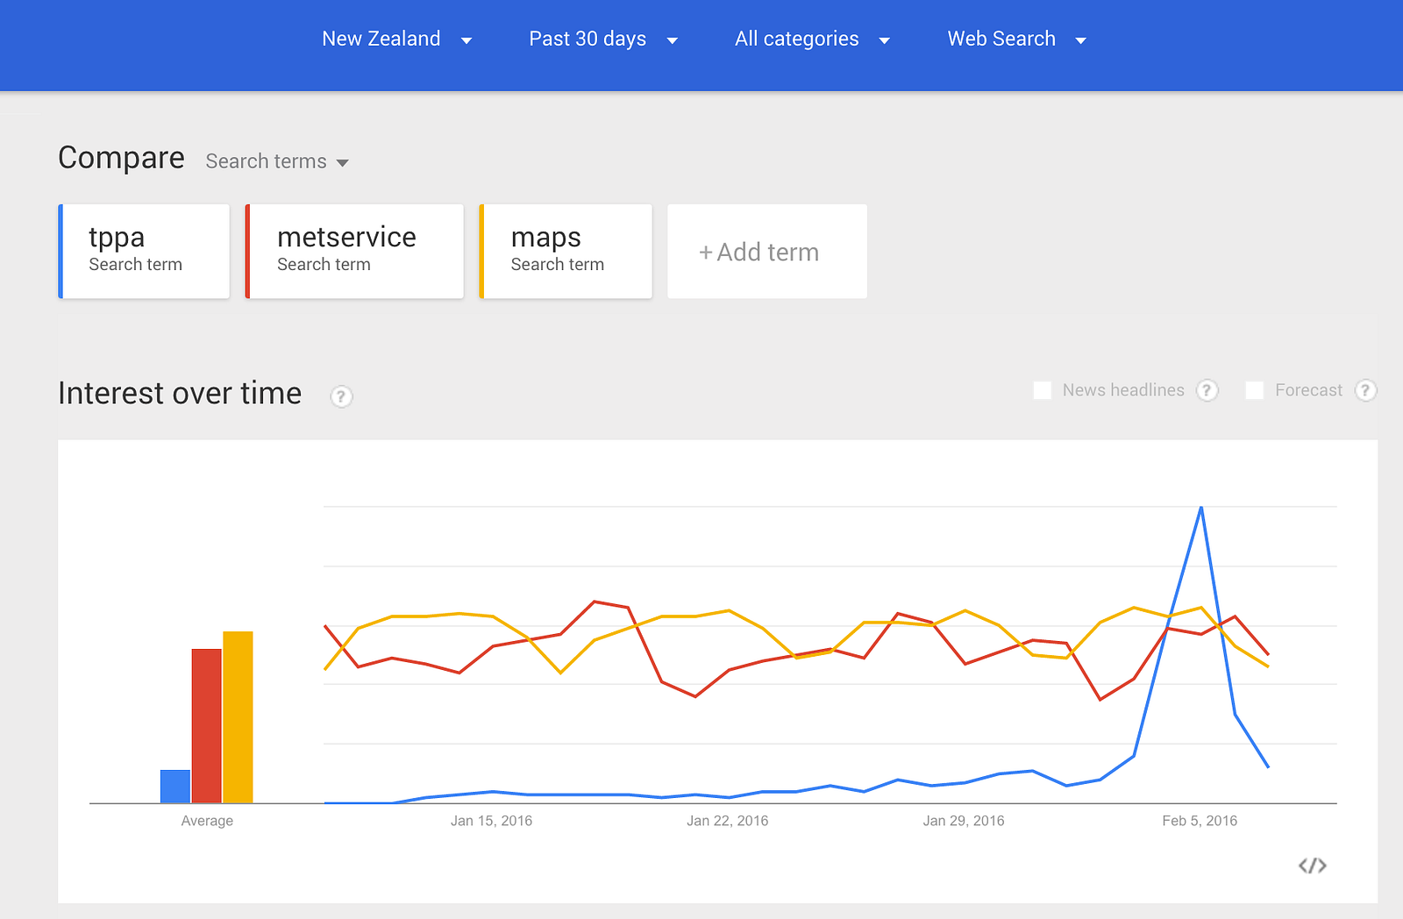Click the Jan 22, 2016 axis label
Viewport: 1403px width, 919px height.
[x=727, y=821]
